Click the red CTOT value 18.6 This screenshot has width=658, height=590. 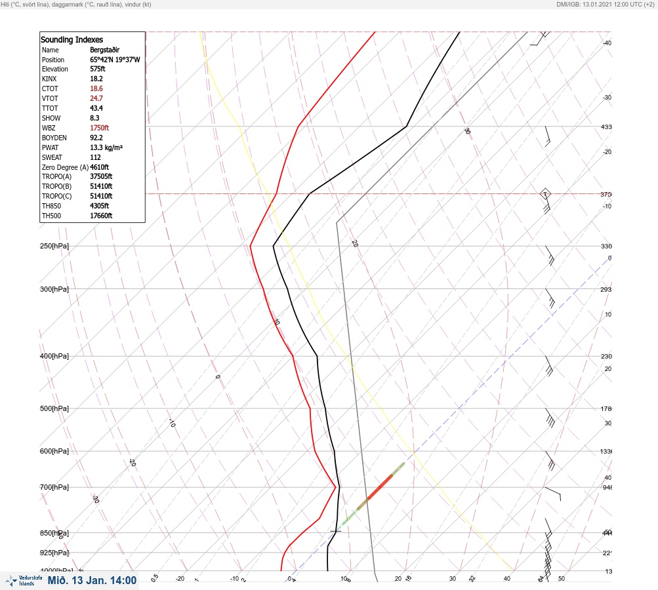(x=96, y=88)
